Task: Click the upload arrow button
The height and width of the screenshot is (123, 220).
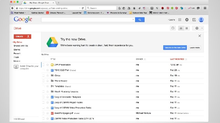Action: click(28, 36)
